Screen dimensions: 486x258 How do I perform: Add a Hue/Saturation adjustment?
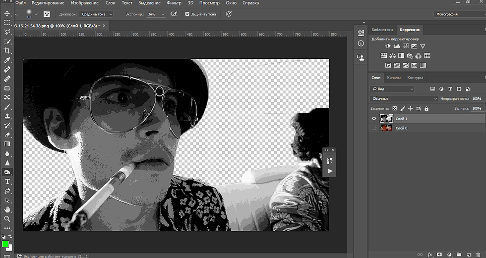point(384,56)
